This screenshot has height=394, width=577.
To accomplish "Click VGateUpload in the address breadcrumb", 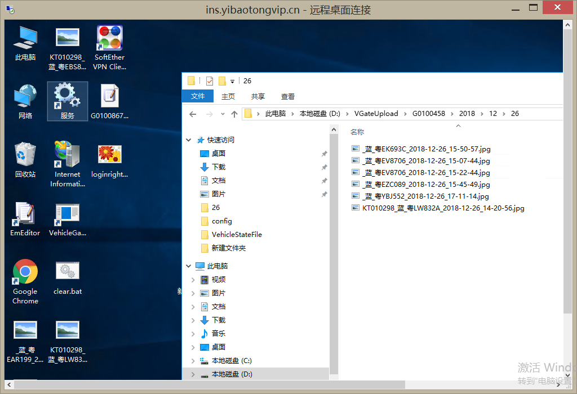I will tap(376, 114).
